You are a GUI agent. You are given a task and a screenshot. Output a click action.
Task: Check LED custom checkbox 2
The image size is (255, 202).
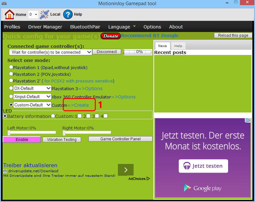[88, 116]
